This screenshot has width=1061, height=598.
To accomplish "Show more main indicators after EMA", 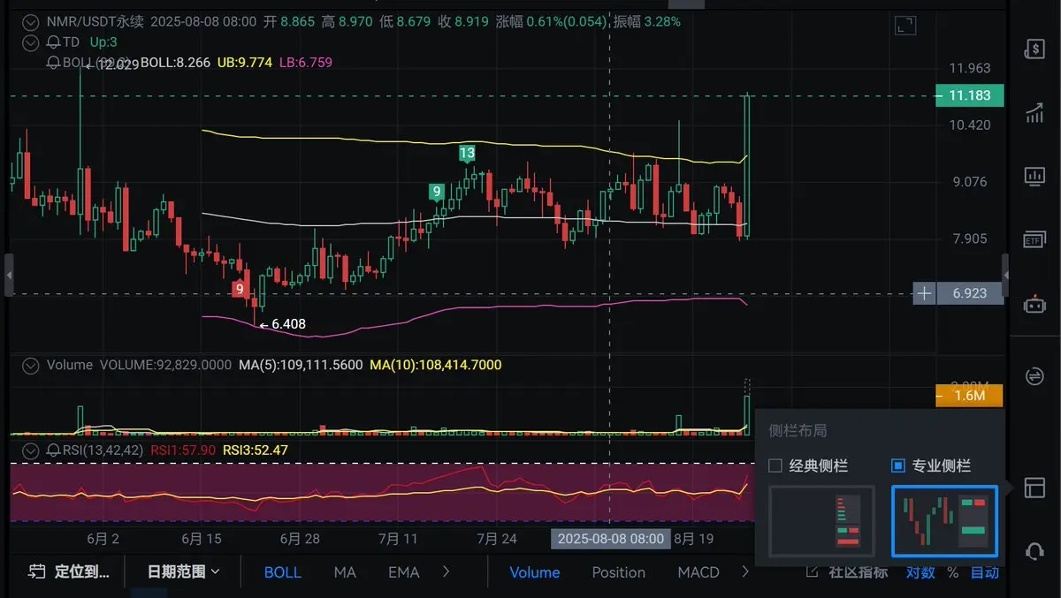I will (447, 572).
